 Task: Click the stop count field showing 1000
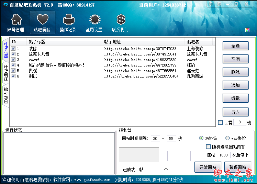tap(224, 155)
